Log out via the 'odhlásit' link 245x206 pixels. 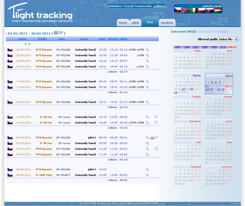[x=160, y=6]
